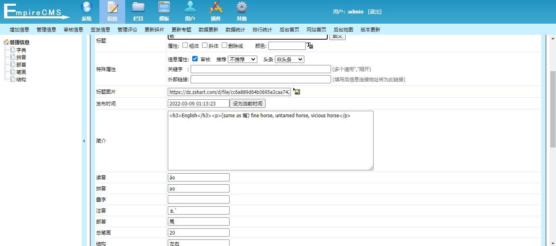The image size is (556, 246).
Task: Click the title image select icon
Action: click(x=297, y=92)
